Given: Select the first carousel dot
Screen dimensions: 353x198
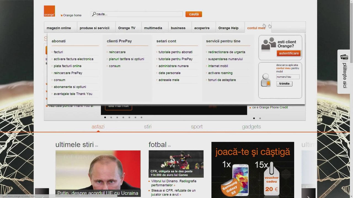Looking at the screenshot, I should pos(105,117).
